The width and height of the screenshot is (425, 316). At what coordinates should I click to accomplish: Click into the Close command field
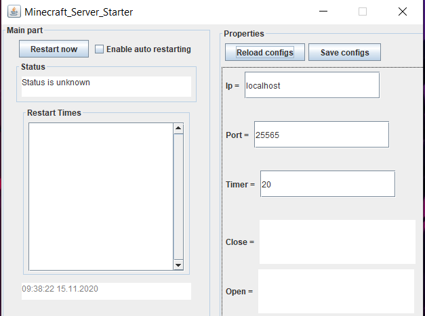click(x=337, y=242)
